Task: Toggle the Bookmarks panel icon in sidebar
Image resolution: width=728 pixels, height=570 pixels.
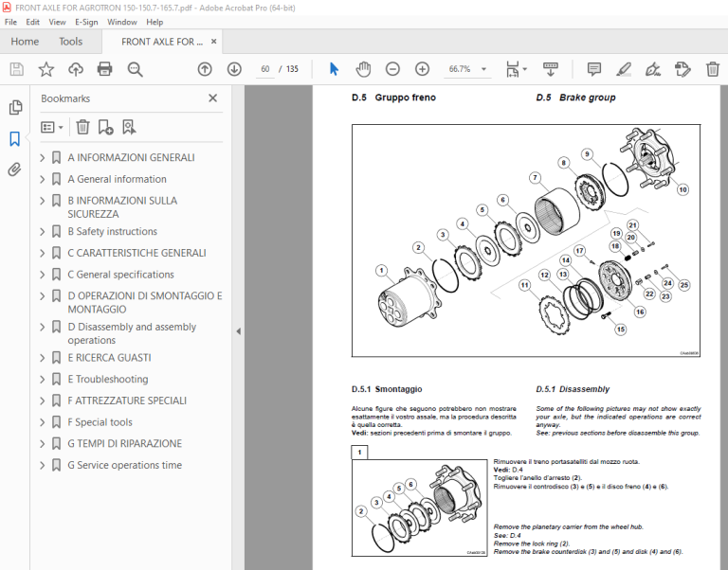Action: (15, 138)
